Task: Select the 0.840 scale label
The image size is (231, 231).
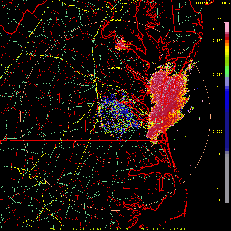Action: (217, 63)
